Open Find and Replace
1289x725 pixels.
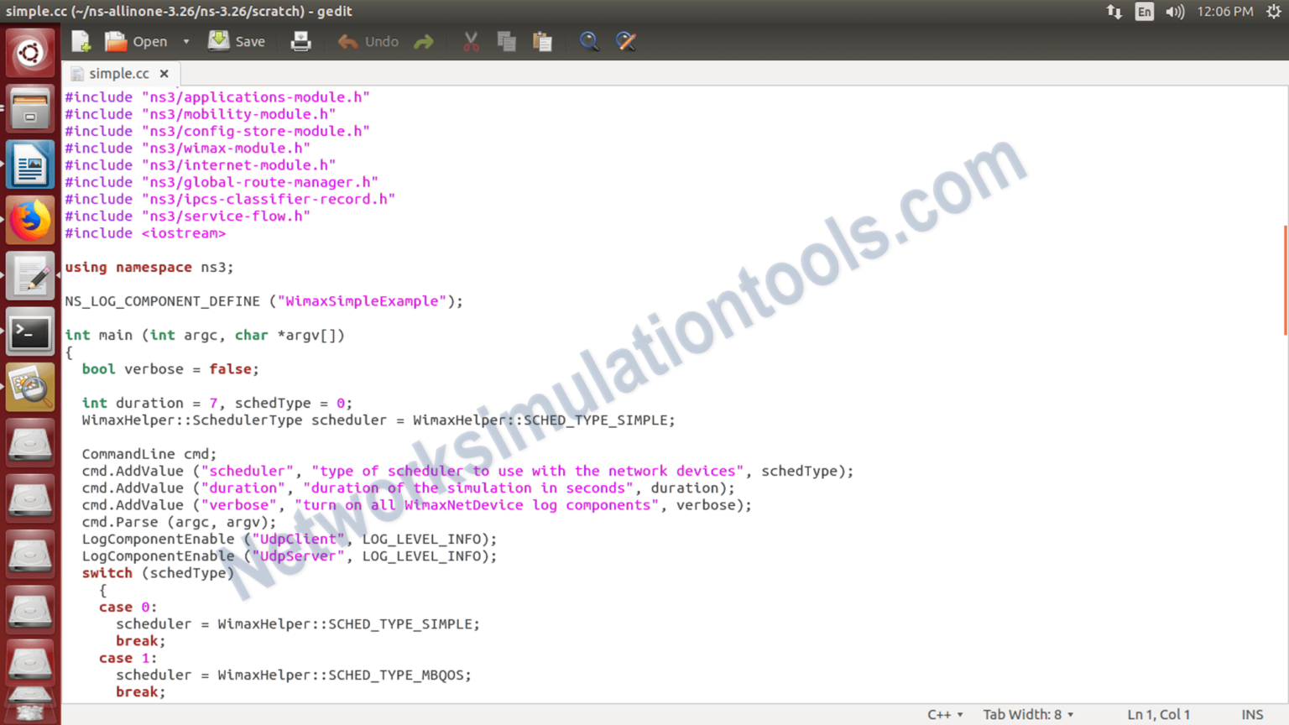[626, 40]
